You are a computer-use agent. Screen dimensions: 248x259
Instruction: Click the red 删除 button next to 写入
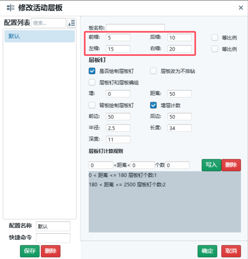tap(231, 165)
